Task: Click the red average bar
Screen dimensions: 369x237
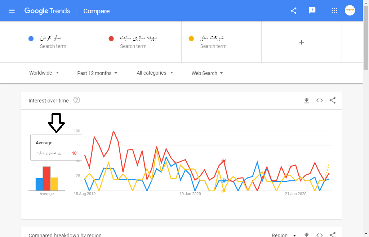Action: click(46, 179)
